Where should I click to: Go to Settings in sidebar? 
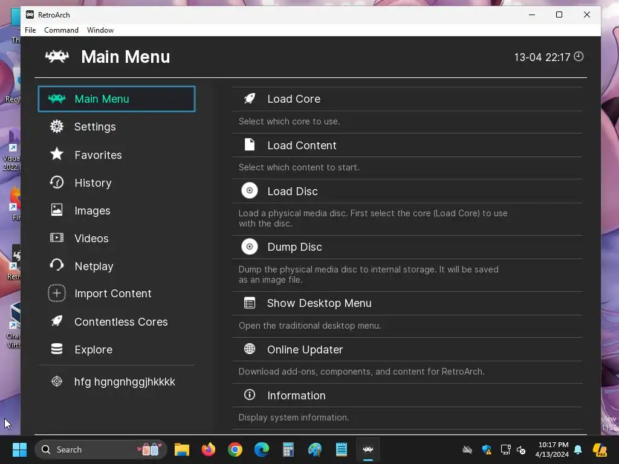tap(95, 127)
